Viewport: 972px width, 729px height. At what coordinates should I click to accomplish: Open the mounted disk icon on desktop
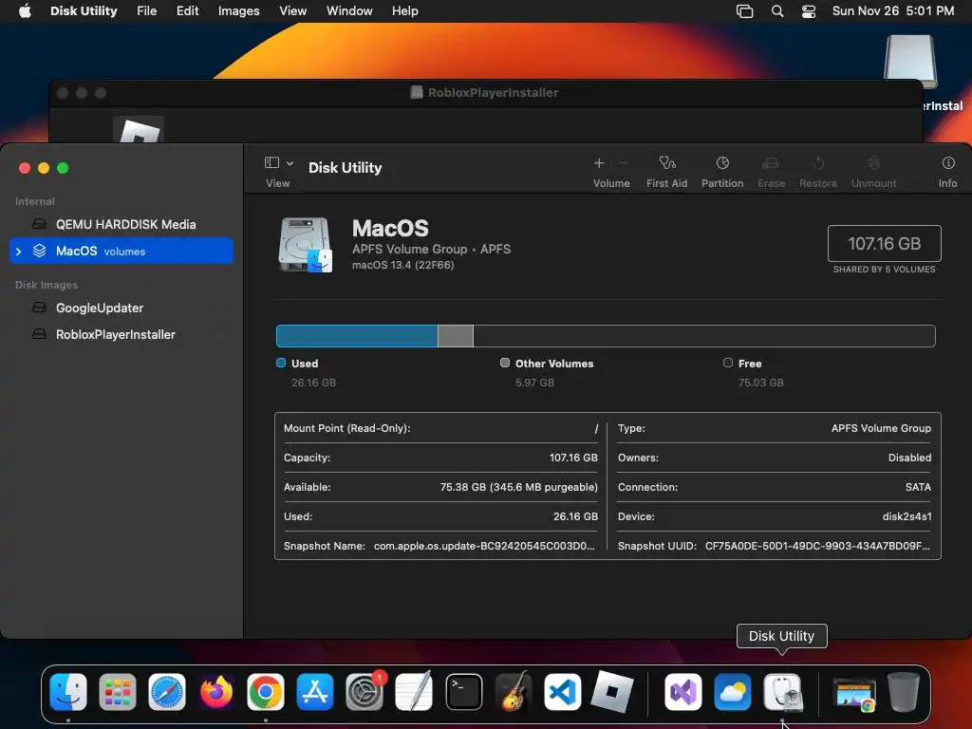point(910,62)
